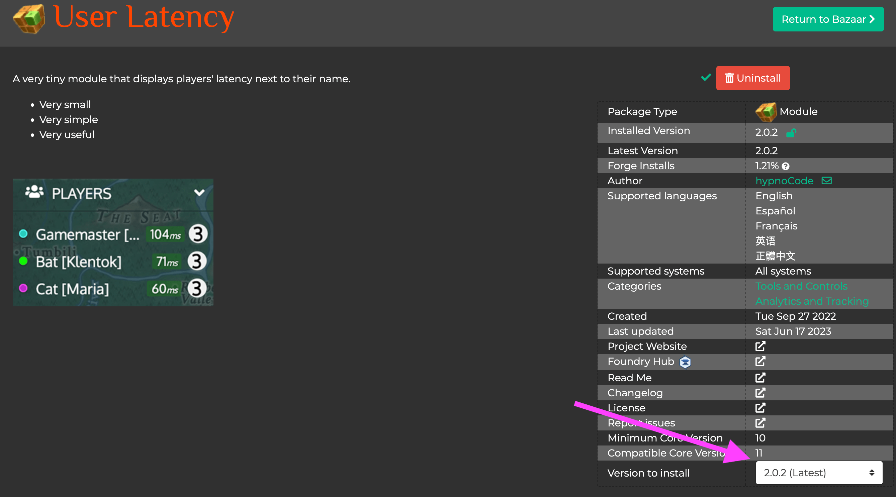The height and width of the screenshot is (497, 896).
Task: Open the Read Me external link icon
Action: tap(760, 378)
